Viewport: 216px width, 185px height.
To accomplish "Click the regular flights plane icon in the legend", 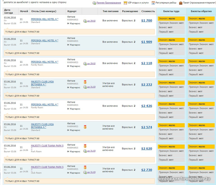I will [153, 3].
